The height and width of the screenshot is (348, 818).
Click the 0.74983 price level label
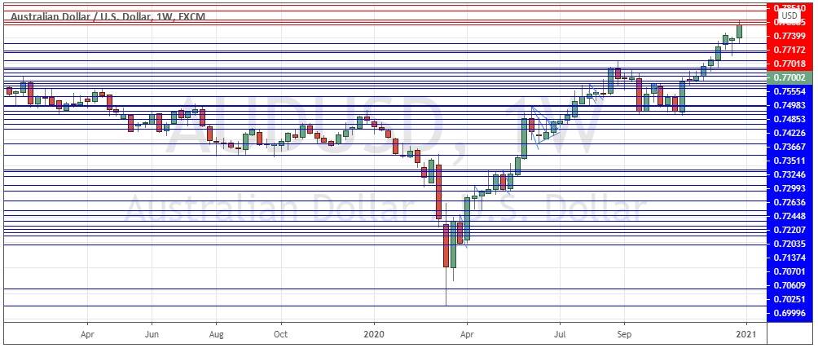[790, 105]
